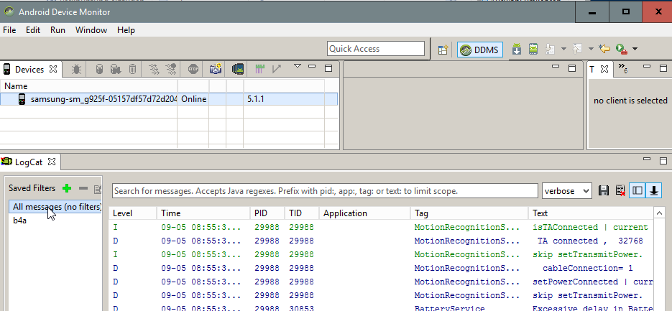
Task: Click the Dump HPROF file icon
Action: tap(115, 69)
